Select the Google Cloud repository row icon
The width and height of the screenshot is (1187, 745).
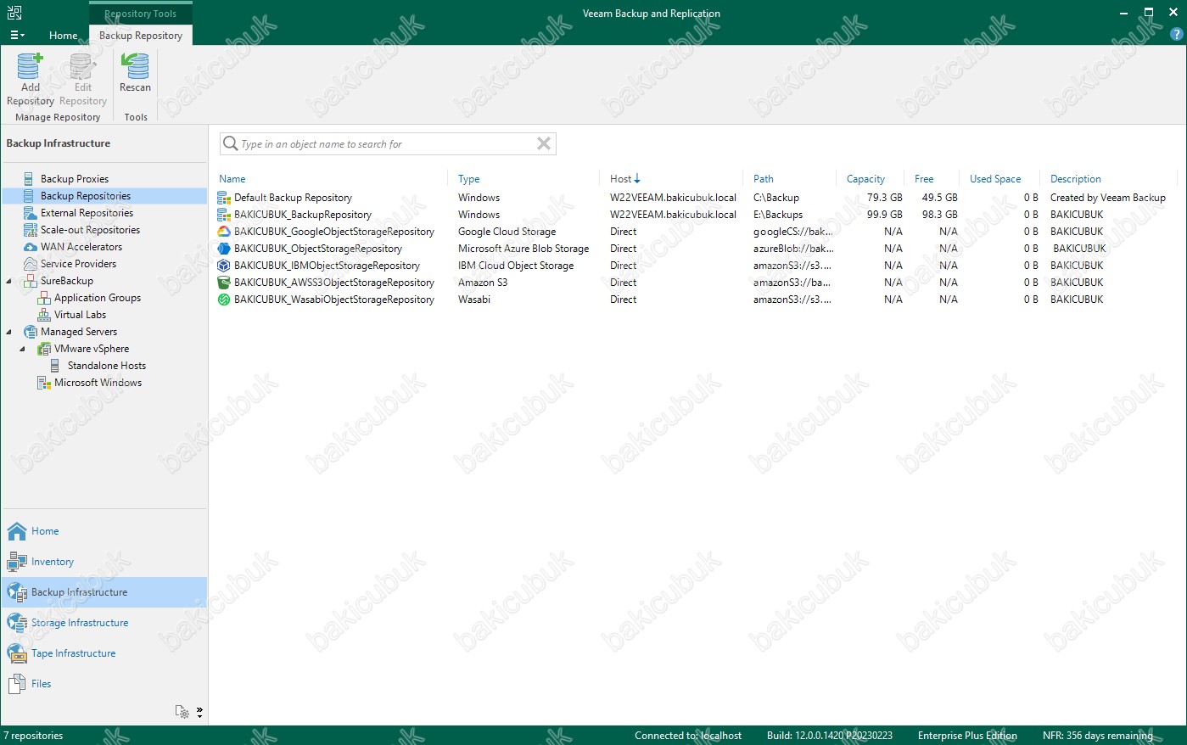point(224,232)
